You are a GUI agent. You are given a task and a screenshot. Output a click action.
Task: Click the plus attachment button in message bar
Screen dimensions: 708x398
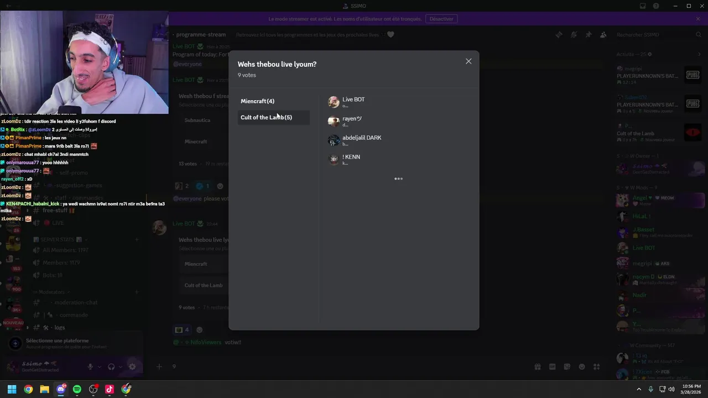point(159,366)
